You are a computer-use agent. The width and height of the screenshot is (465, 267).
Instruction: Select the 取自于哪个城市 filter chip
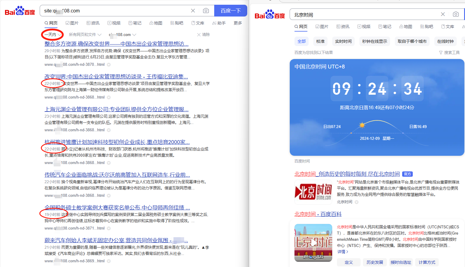click(x=412, y=41)
